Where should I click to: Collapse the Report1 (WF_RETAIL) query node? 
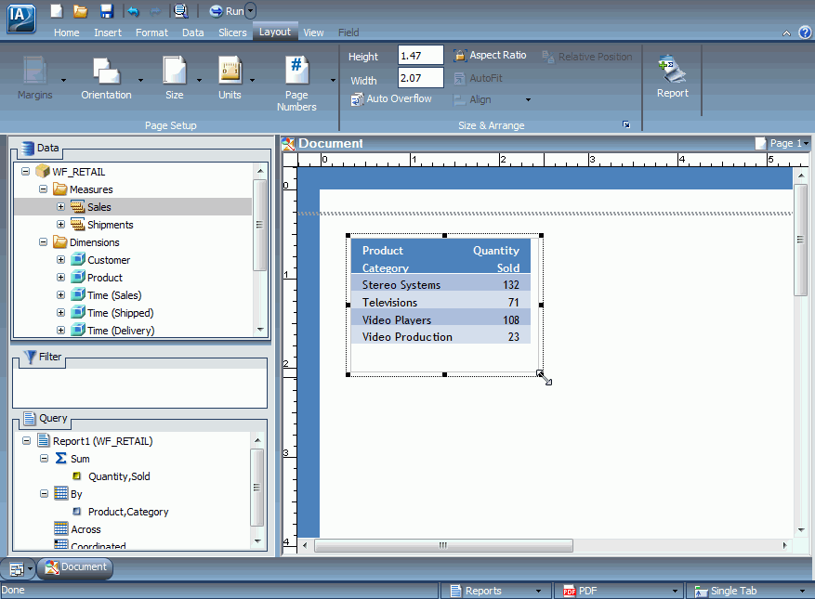27,440
